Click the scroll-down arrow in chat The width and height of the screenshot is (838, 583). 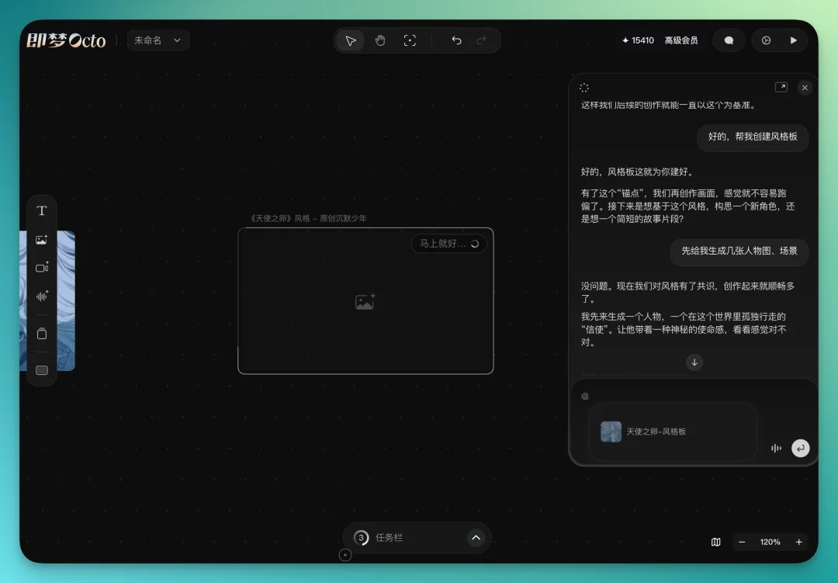[694, 362]
